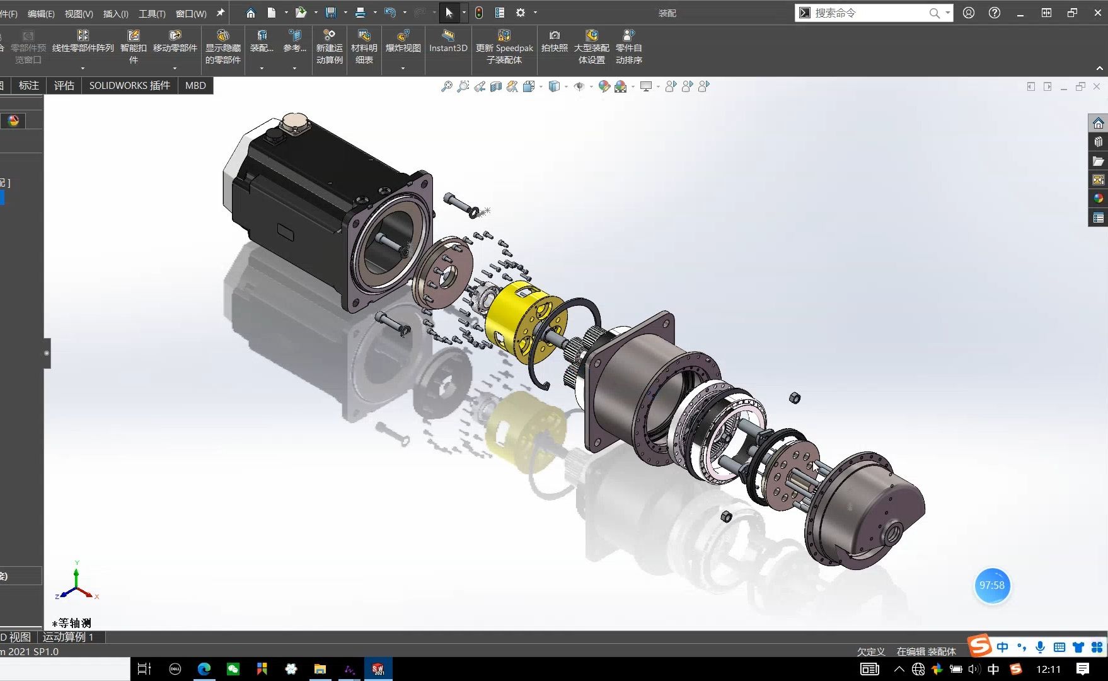Image resolution: width=1108 pixels, height=681 pixels.
Task: Open WeChat from the Windows taskbar
Action: tap(233, 669)
